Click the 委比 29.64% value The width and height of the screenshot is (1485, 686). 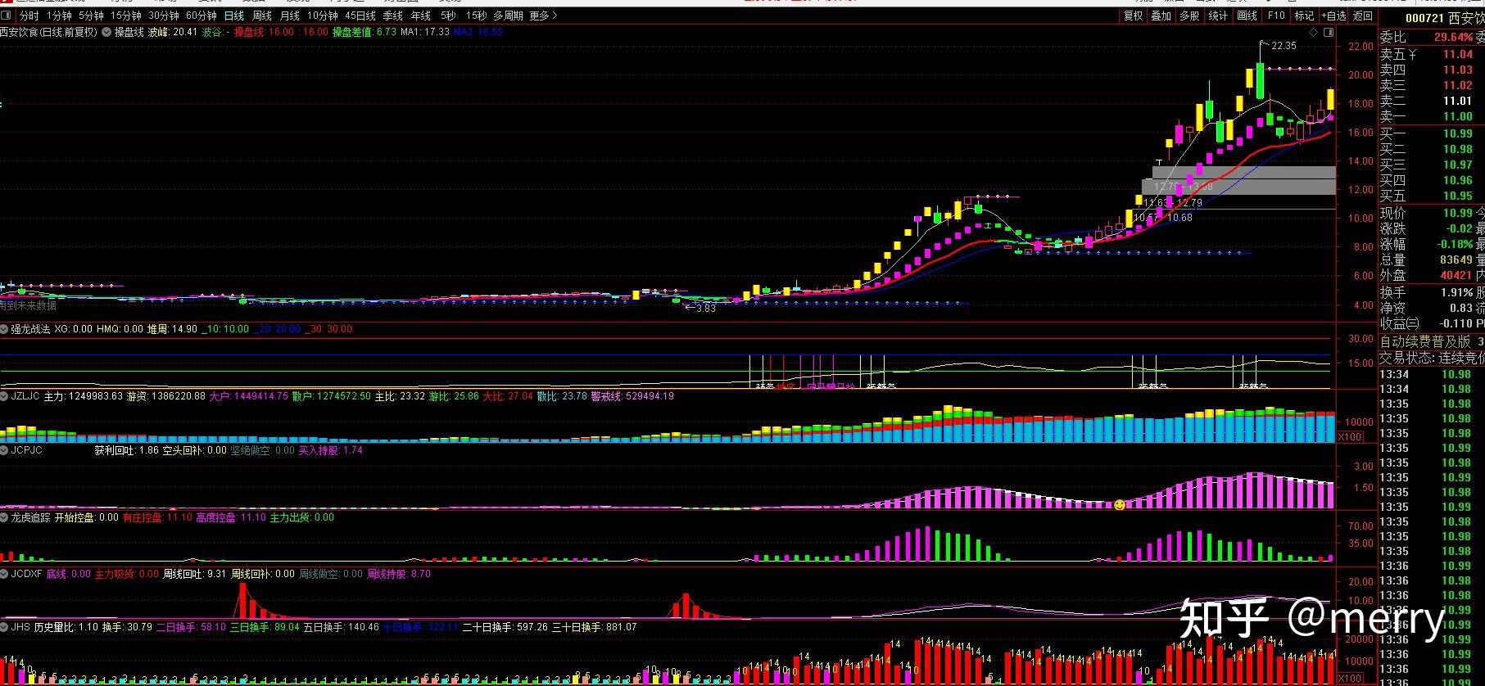[1453, 38]
